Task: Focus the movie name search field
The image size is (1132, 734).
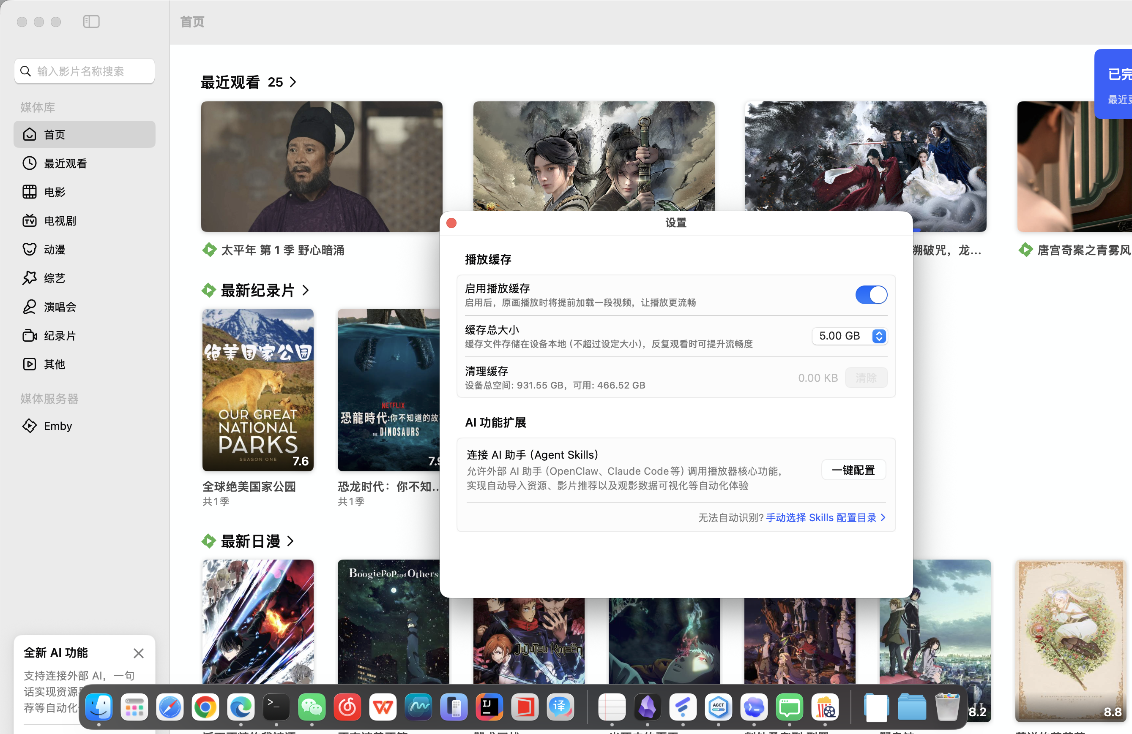Action: (x=85, y=71)
